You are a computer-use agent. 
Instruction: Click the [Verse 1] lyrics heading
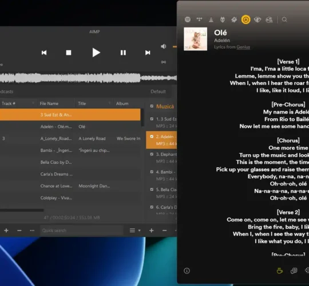pos(288,62)
